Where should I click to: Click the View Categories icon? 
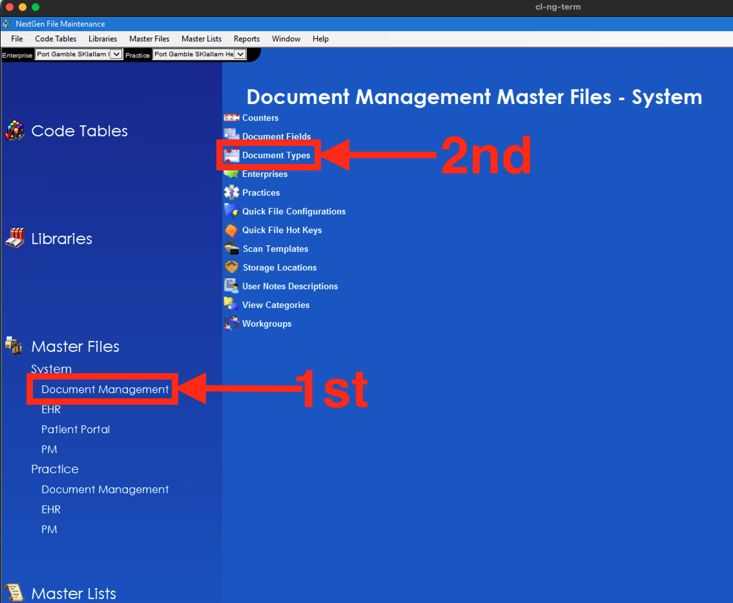click(x=231, y=304)
